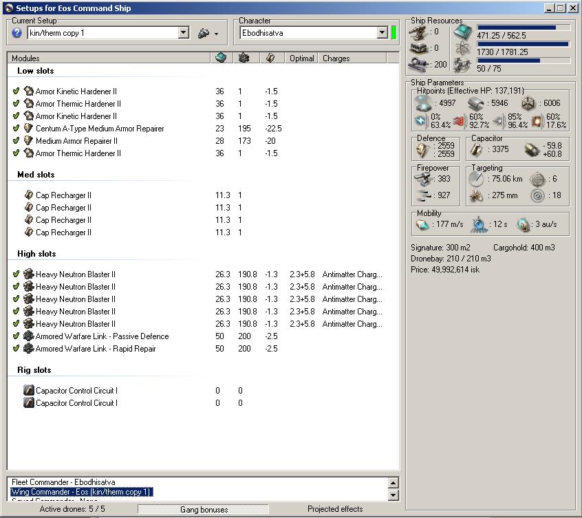582x518 pixels.
Task: Toggle the checkmark for Medium Armor Repairer II
Action: click(x=16, y=141)
